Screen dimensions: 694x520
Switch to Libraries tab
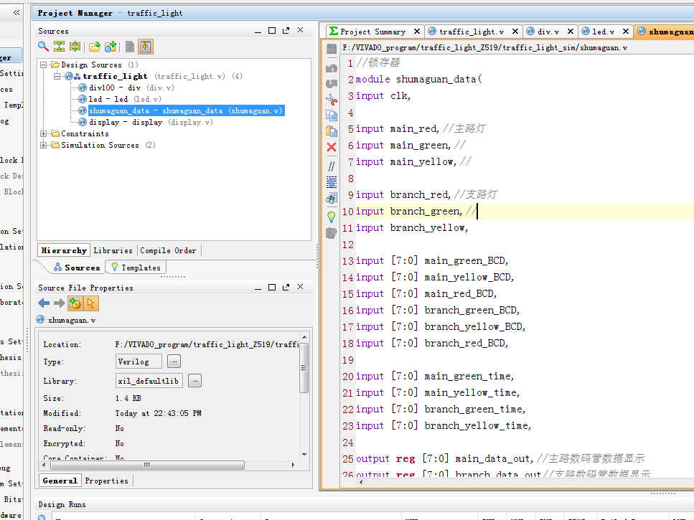[x=113, y=250]
